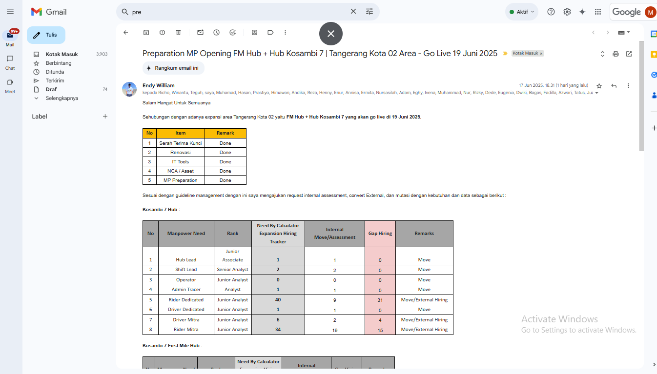Image resolution: width=657 pixels, height=374 pixels.
Task: Switch to the Chat tab
Action: point(10,62)
